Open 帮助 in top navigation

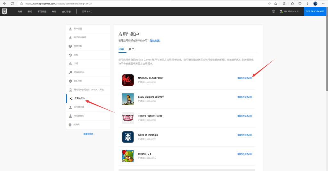[54, 12]
